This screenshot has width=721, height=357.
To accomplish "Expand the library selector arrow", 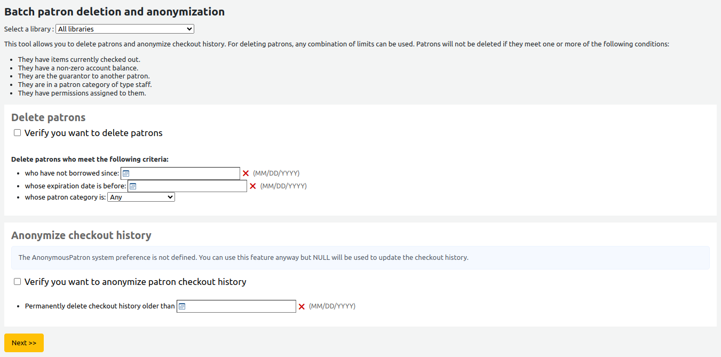I will (188, 29).
